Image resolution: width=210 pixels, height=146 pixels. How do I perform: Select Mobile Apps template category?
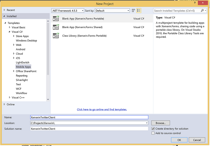coord(23,67)
